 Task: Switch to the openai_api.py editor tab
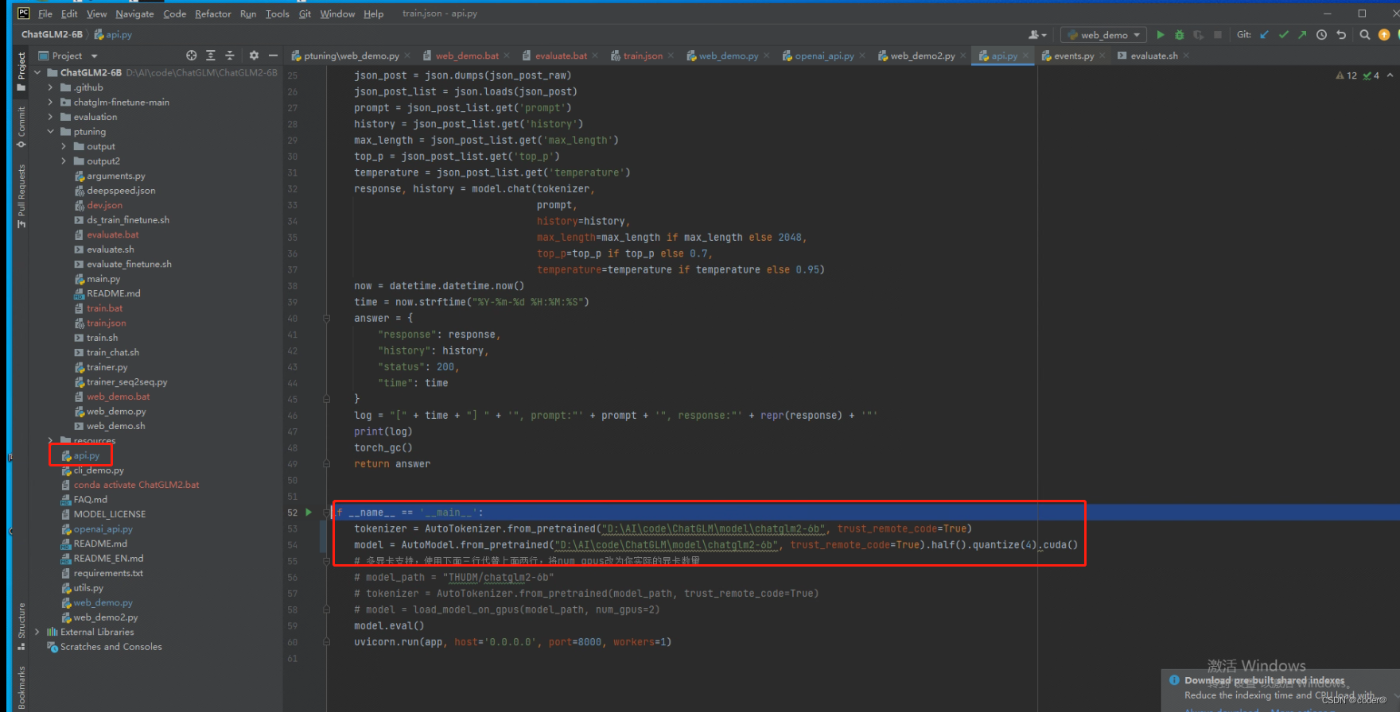pyautogui.click(x=824, y=56)
